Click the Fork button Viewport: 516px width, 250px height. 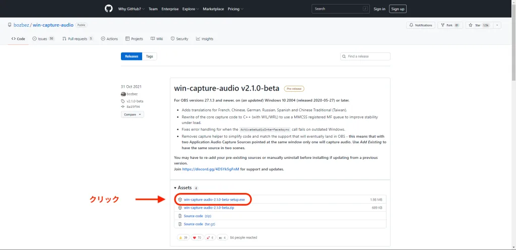click(450, 25)
